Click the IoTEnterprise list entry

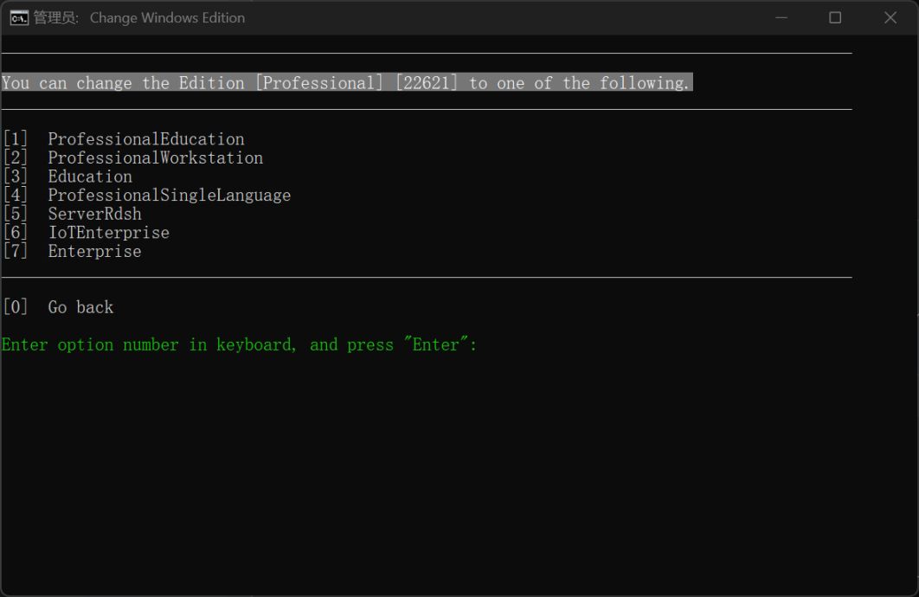point(108,233)
